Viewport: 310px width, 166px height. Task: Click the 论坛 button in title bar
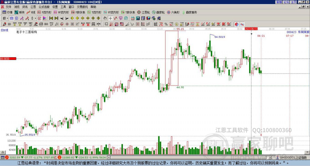286,2
